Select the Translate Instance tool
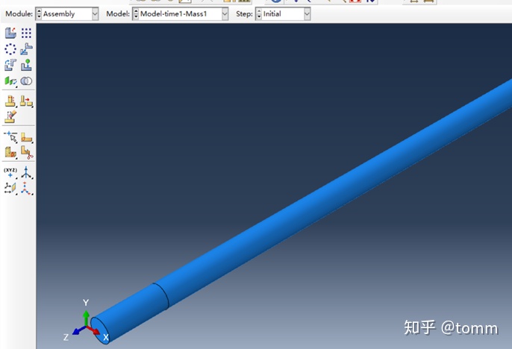512x349 pixels. (26, 49)
